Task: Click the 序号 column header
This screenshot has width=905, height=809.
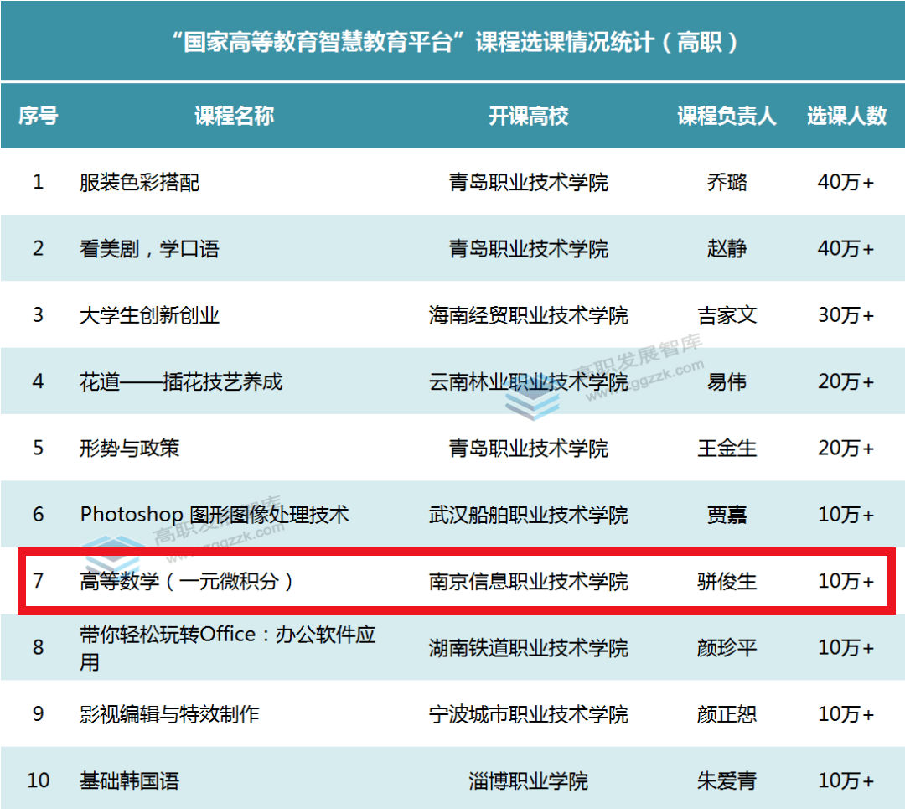Action: [38, 116]
